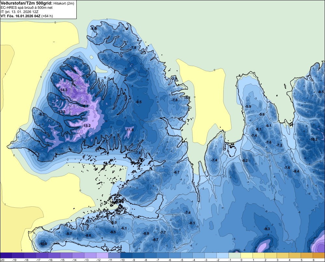Click the -3.9 temperature value
The height and width of the screenshot is (262, 325).
pyautogui.click(x=175, y=78)
